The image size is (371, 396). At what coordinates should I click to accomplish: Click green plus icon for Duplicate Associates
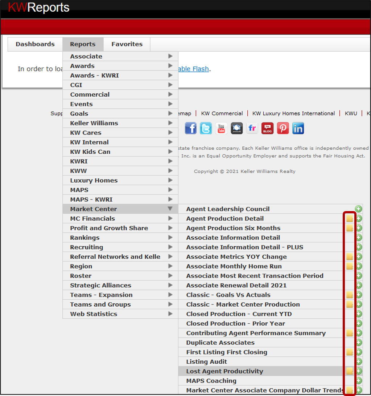click(359, 343)
